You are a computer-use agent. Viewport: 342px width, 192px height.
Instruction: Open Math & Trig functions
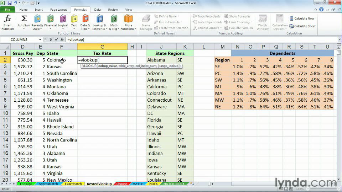(x=114, y=23)
